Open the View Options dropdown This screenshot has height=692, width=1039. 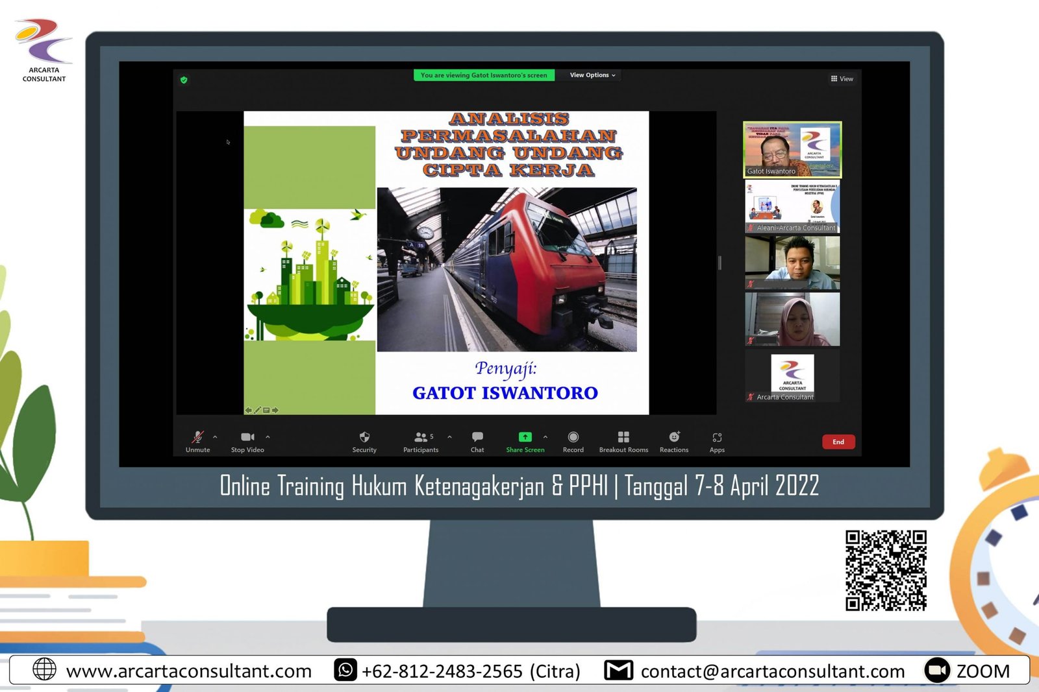click(x=592, y=75)
